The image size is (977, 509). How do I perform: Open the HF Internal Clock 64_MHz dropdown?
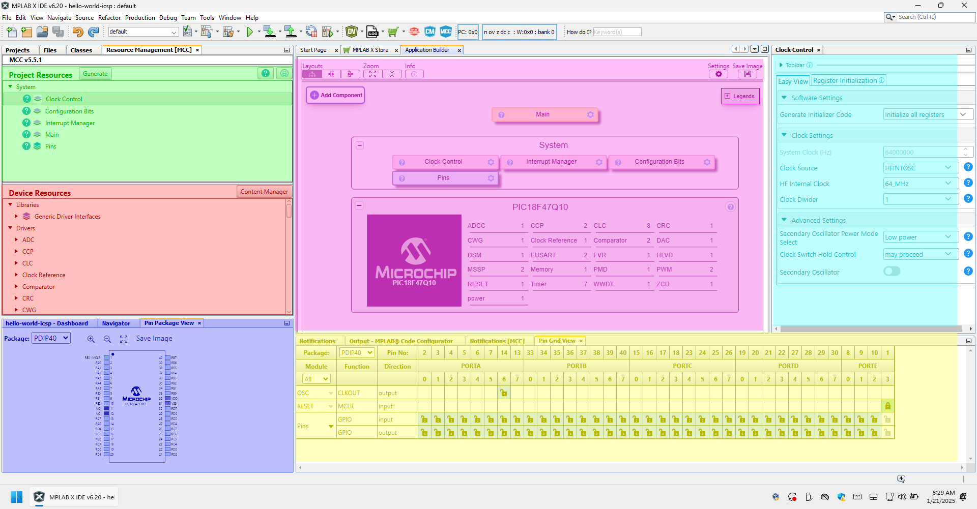pos(921,184)
